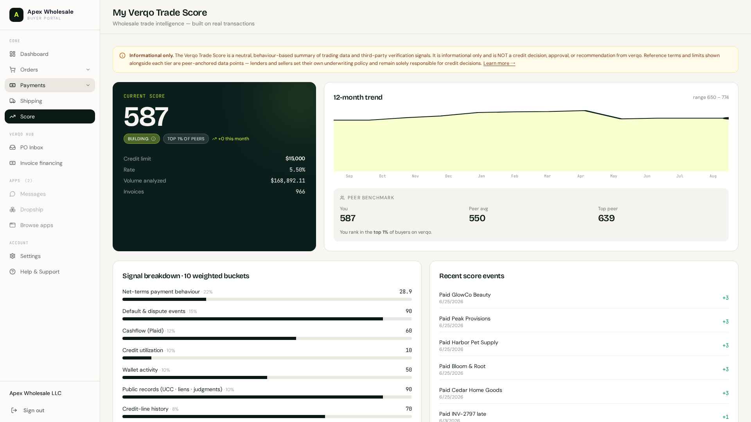Click the Paid Peak Provisions event

tap(584, 322)
